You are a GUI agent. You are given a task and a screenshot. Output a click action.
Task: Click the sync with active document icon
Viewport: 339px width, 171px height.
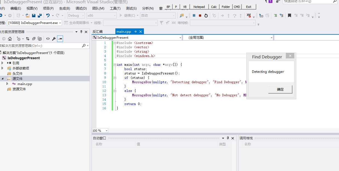click(x=28, y=39)
